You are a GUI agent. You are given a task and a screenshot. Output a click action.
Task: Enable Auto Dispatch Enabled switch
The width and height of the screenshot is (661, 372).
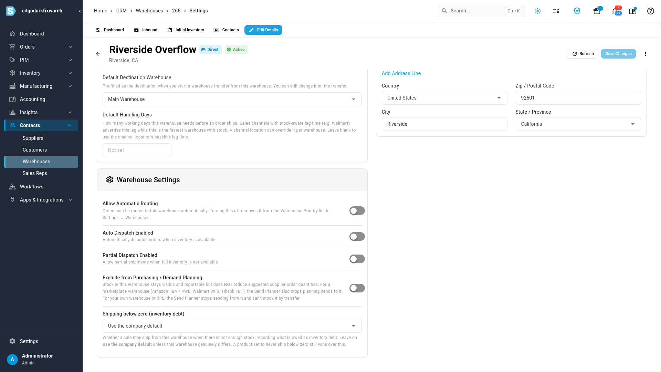pyautogui.click(x=357, y=237)
